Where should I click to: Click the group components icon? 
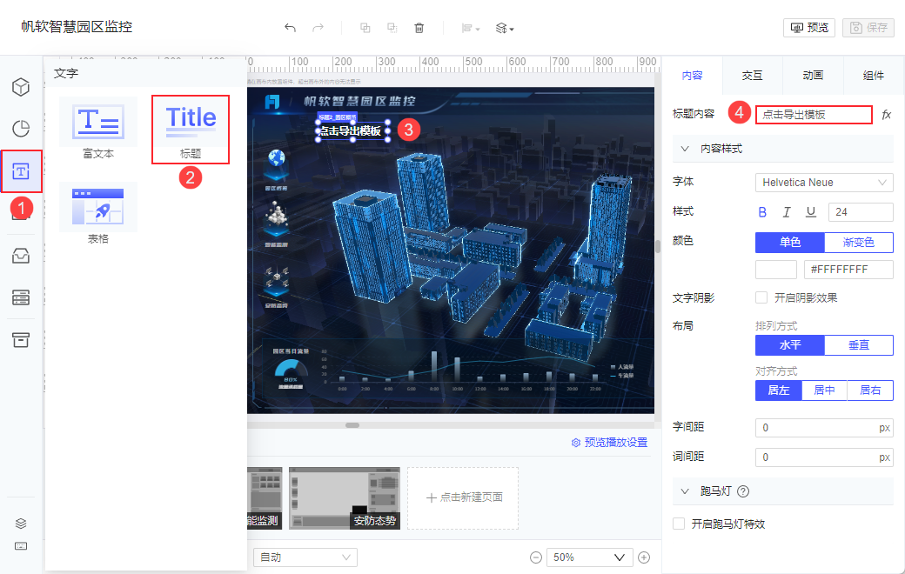tap(365, 28)
